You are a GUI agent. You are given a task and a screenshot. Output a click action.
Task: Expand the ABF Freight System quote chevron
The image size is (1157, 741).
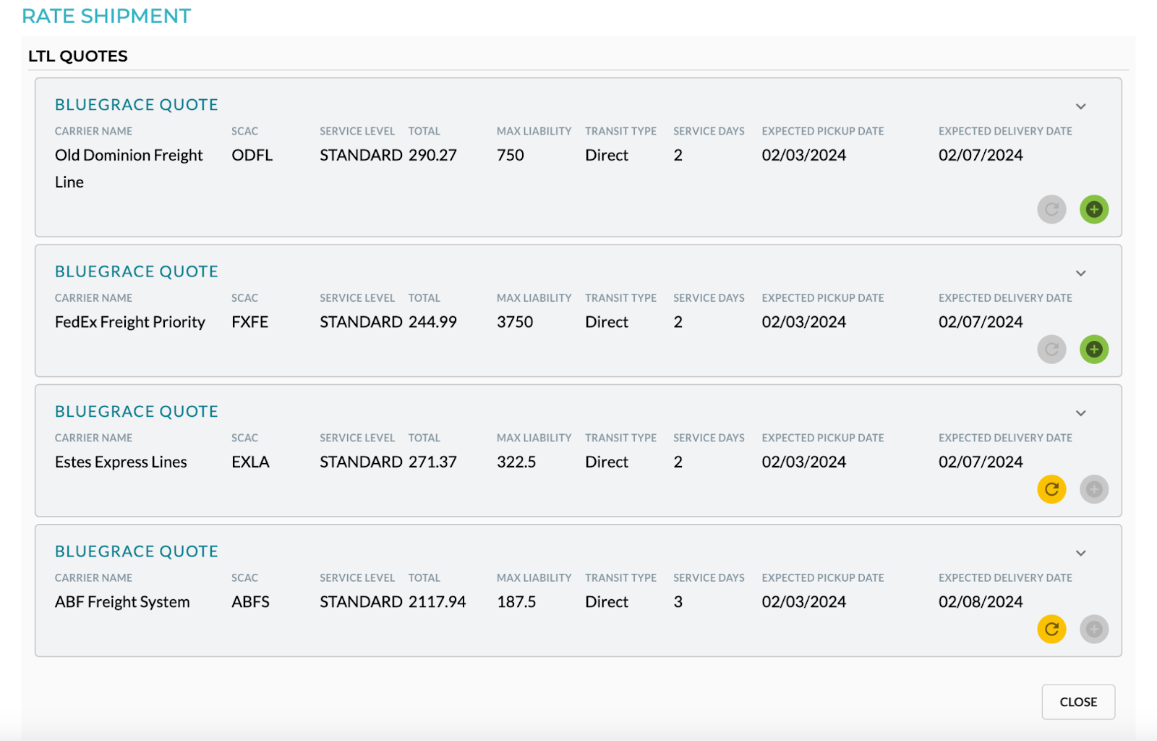pos(1080,553)
